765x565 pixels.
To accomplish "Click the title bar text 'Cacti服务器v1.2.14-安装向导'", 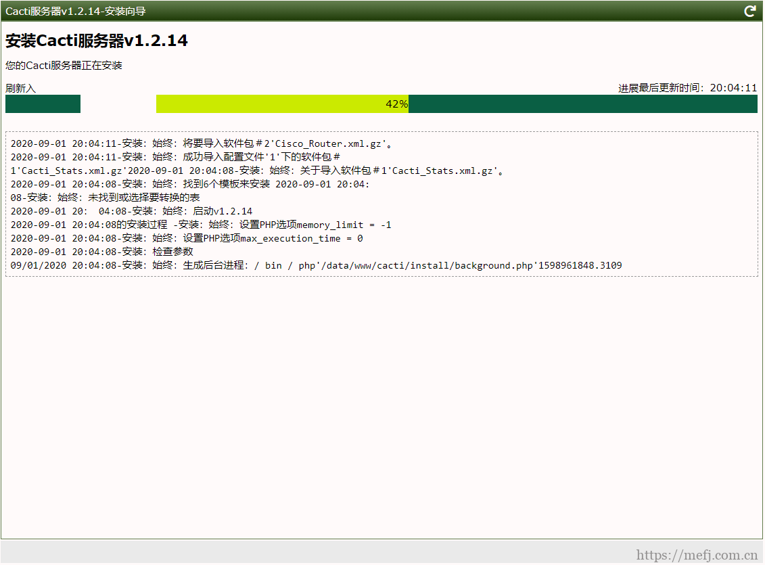I will pyautogui.click(x=76, y=12).
